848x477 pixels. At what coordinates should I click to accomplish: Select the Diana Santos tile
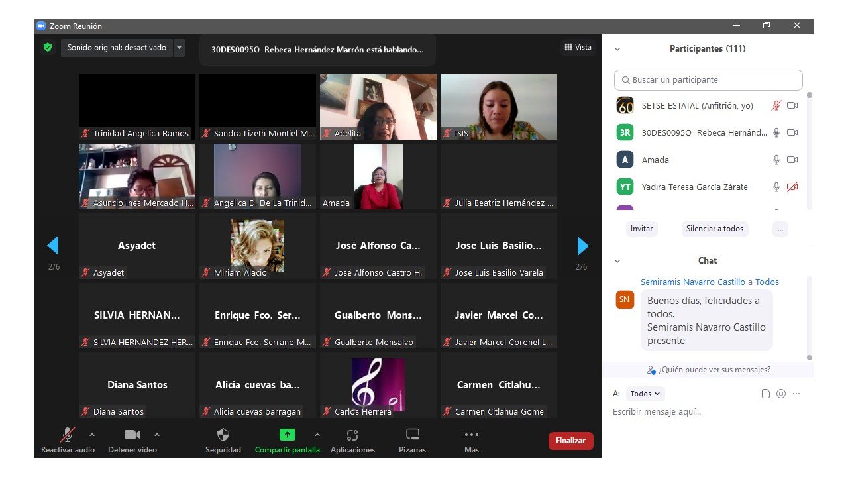pos(137,385)
